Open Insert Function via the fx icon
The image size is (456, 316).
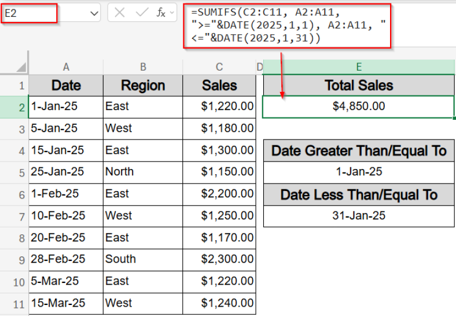click(x=161, y=13)
